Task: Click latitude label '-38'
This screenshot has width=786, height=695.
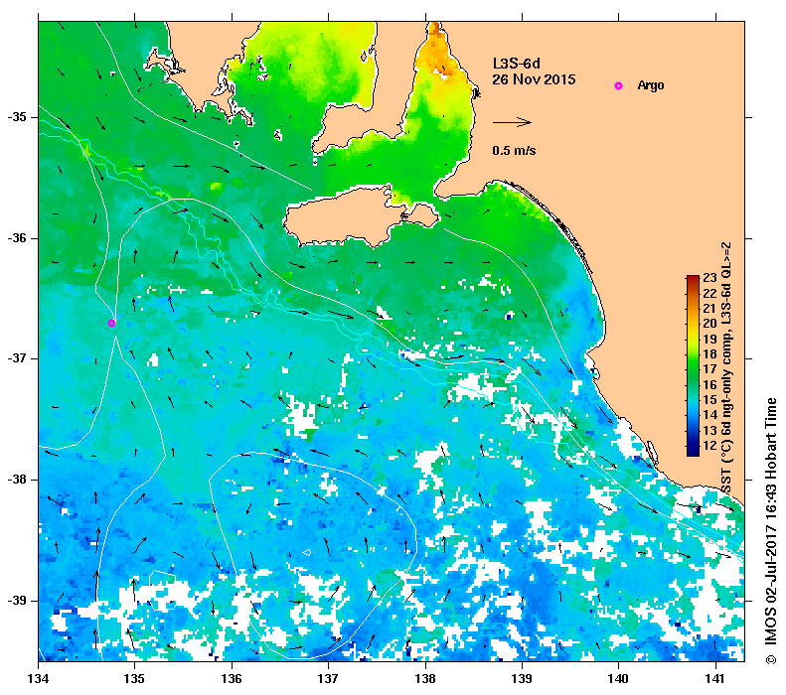Action: 17,480
